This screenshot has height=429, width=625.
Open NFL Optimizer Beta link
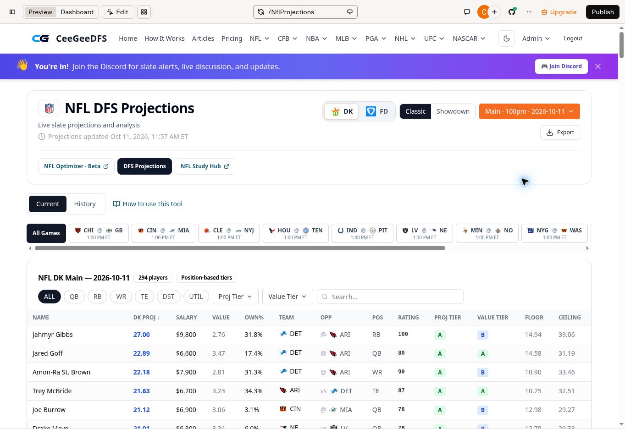[x=76, y=166]
